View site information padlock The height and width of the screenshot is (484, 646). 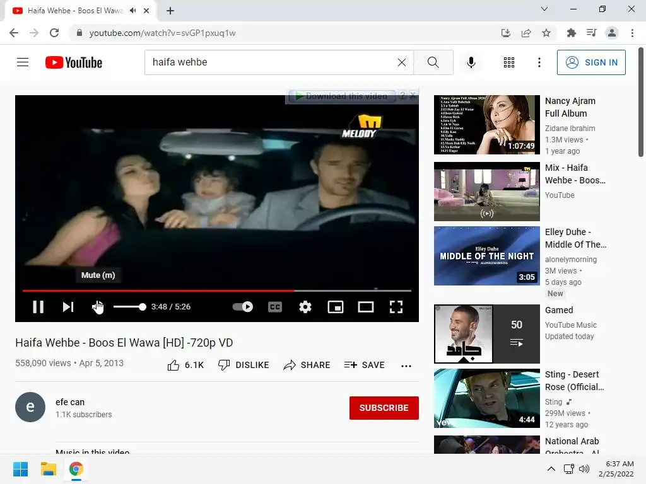point(79,33)
